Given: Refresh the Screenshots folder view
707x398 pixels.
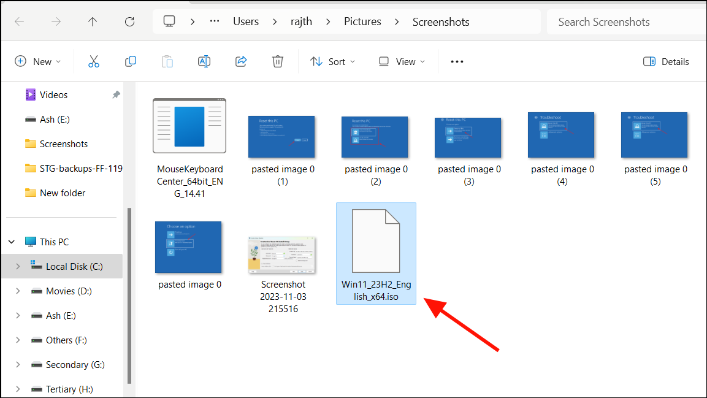Looking at the screenshot, I should coord(130,21).
